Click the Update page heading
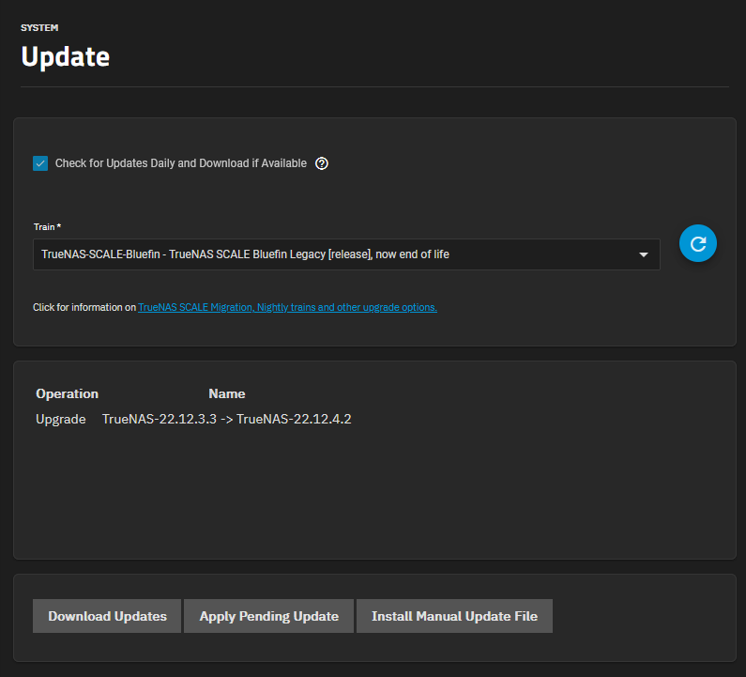 (x=66, y=56)
